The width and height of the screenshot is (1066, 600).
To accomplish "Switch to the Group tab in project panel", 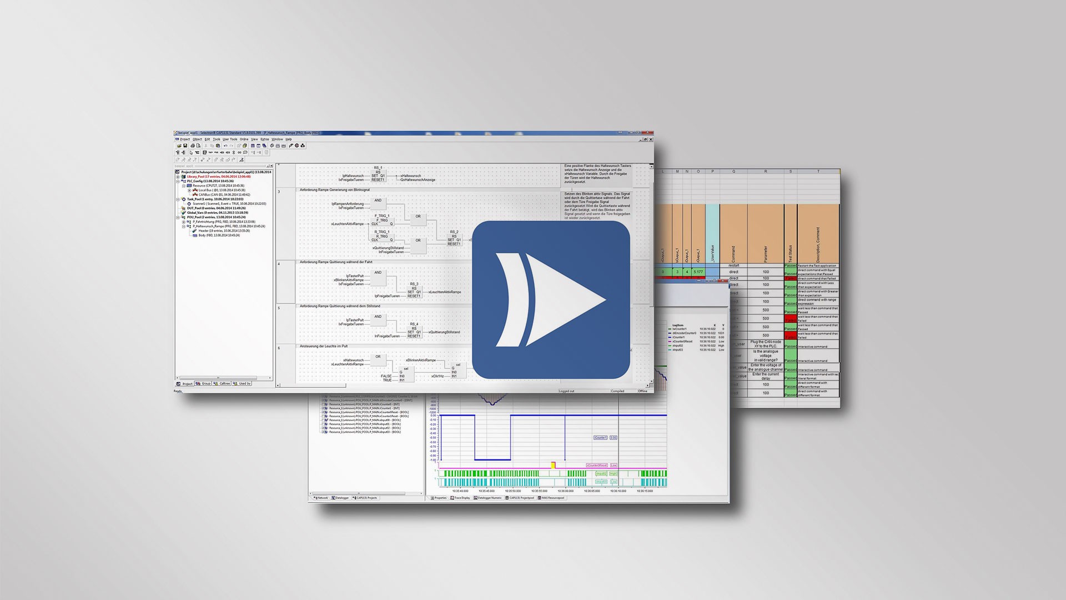I will [204, 383].
